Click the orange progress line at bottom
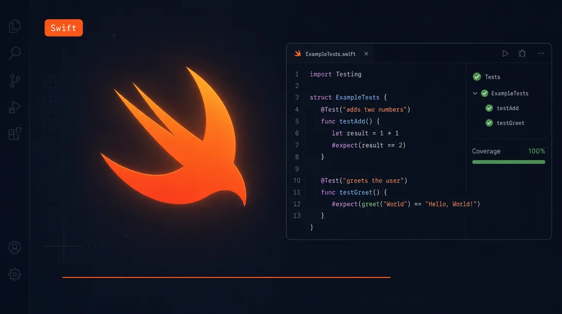The image size is (562, 314). click(226, 277)
